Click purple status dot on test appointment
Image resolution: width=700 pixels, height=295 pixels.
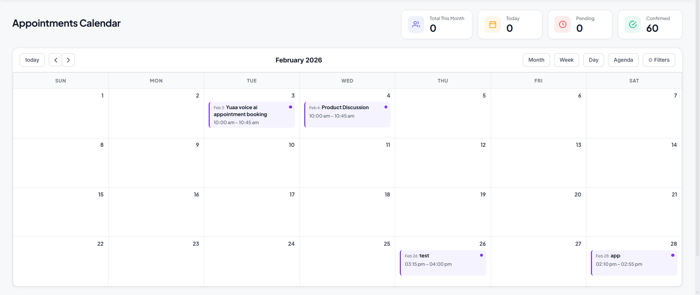click(482, 255)
